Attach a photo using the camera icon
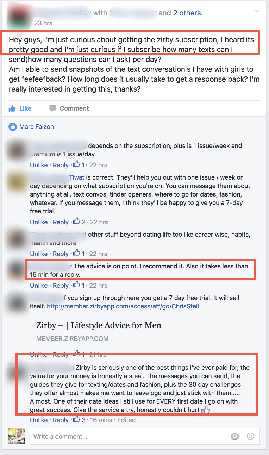 click(x=235, y=437)
